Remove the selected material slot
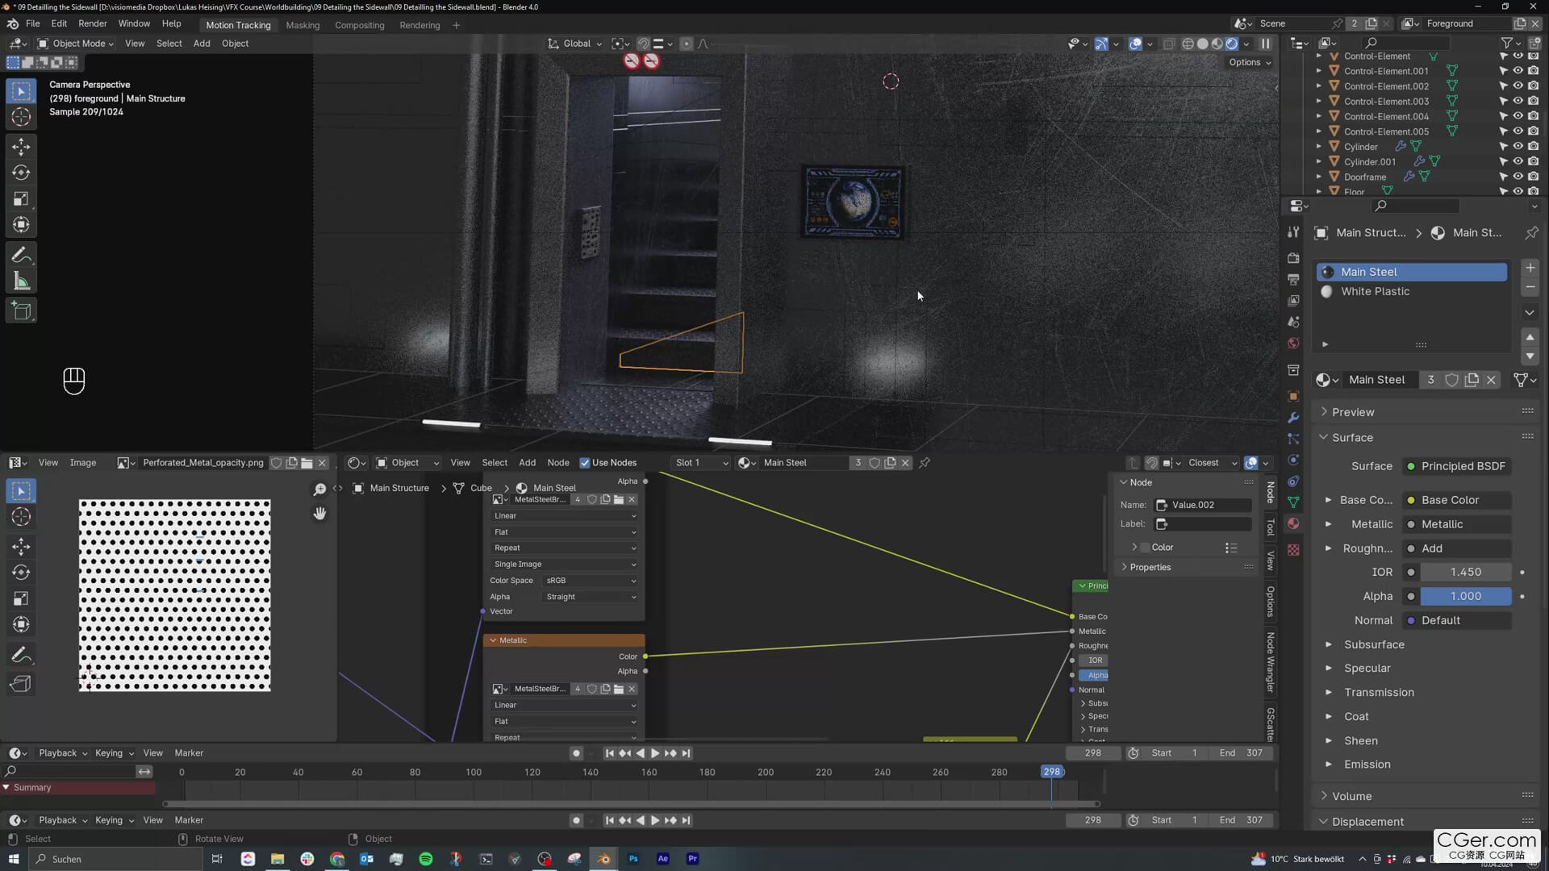This screenshot has width=1549, height=871. [1530, 288]
